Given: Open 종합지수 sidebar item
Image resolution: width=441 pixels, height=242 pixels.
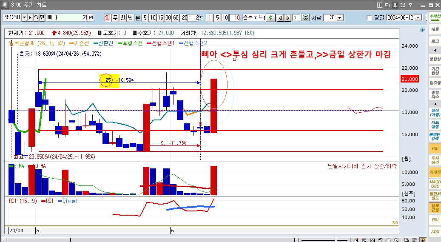Looking at the screenshot, I should tap(435, 94).
